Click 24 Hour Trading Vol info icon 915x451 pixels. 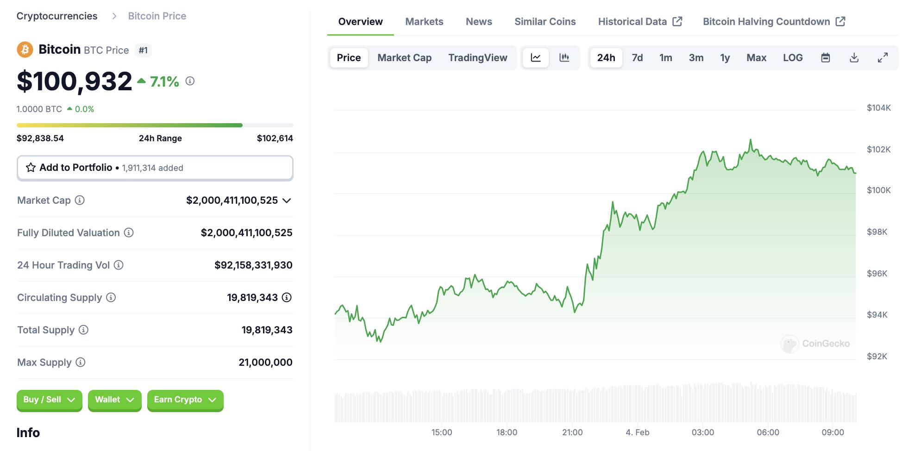tap(119, 265)
